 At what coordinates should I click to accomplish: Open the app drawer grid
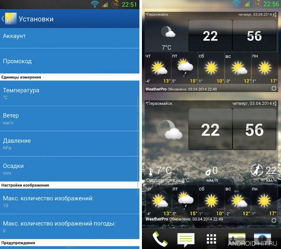coord(211,239)
